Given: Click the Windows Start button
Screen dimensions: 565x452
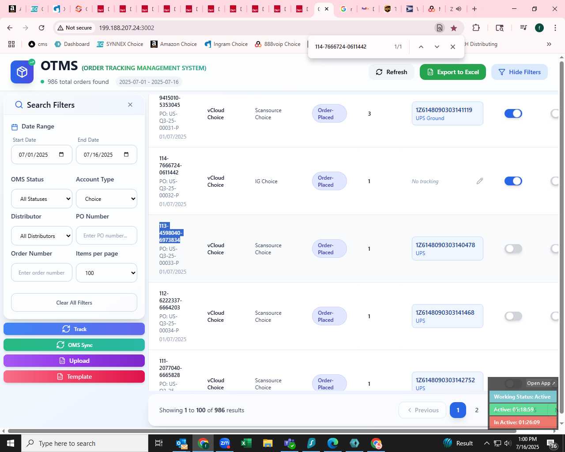Looking at the screenshot, I should [11, 443].
